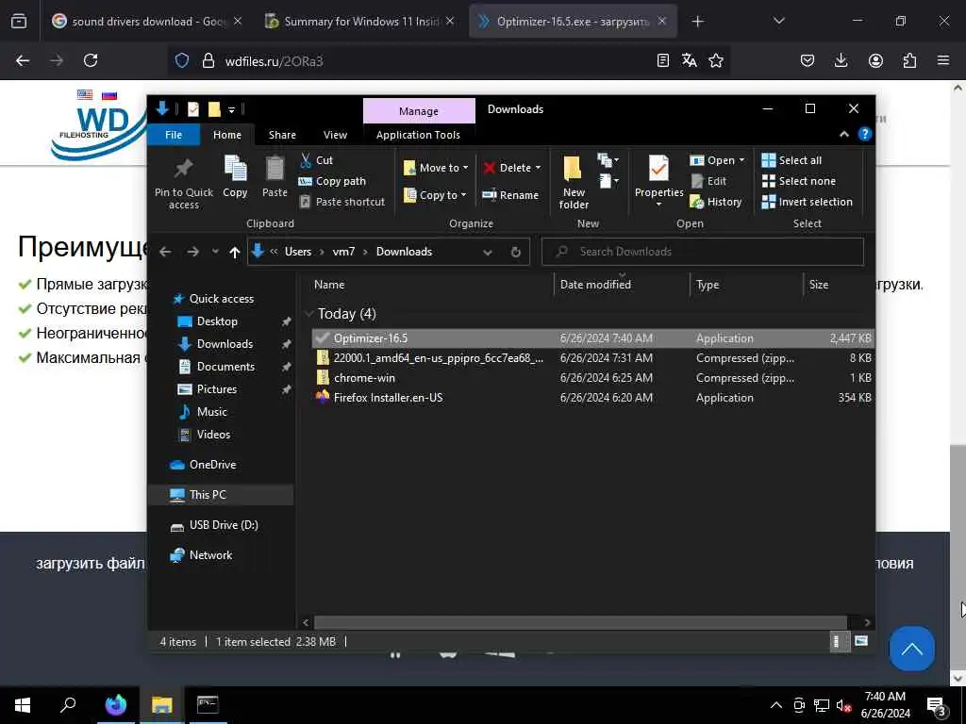Expand the address bar history dropdown

click(x=488, y=252)
